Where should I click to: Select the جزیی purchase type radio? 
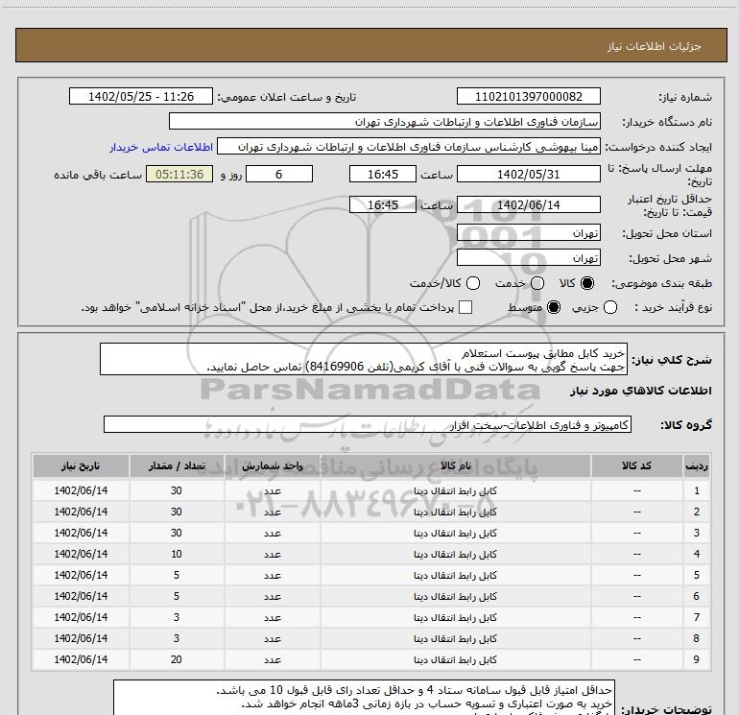(610, 307)
